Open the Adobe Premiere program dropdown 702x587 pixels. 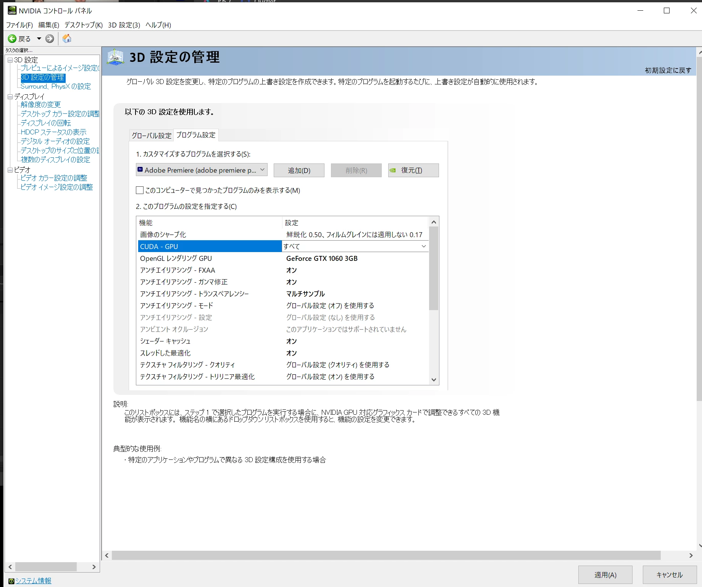202,170
